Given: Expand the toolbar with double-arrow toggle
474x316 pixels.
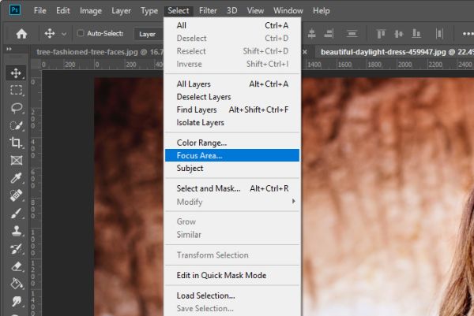Looking at the screenshot, I should click(x=9, y=49).
